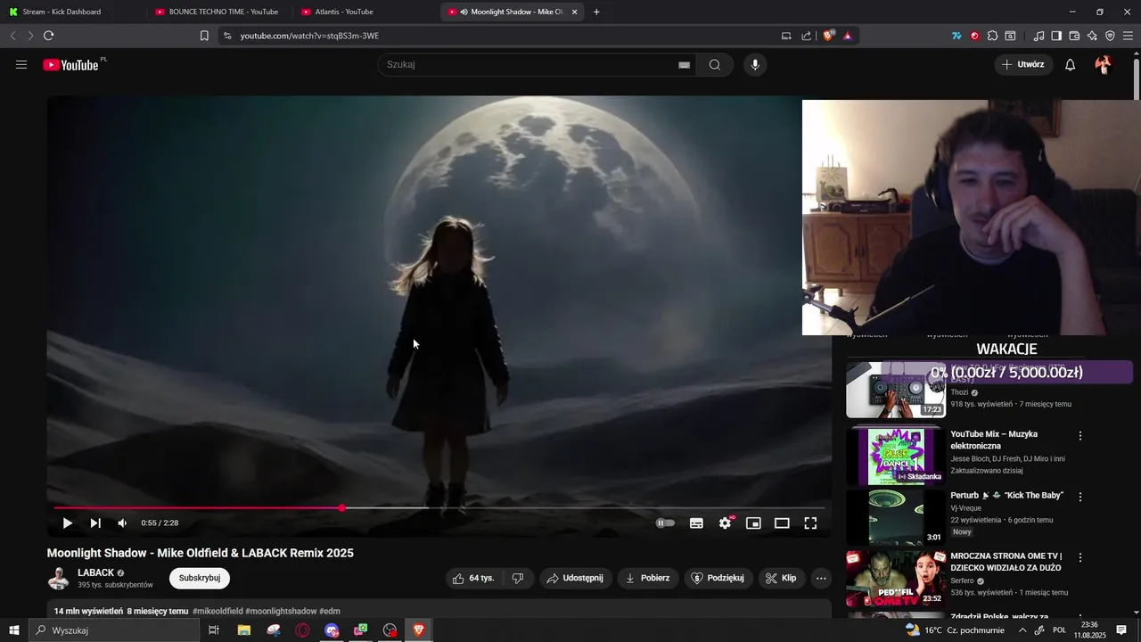Seek on the video progress bar
This screenshot has height=642, width=1141.
439,508
